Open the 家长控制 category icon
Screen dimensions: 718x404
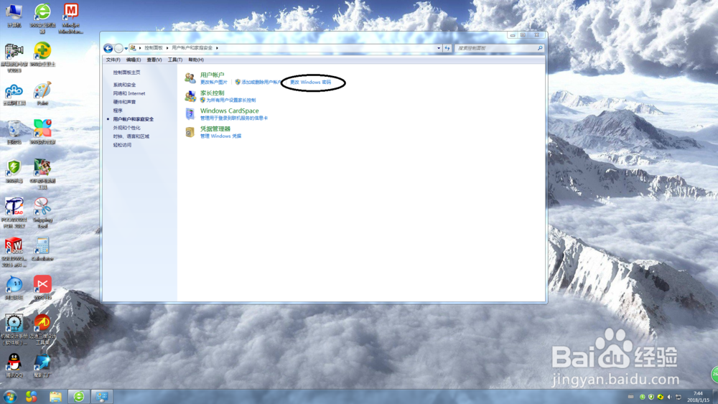tap(190, 96)
